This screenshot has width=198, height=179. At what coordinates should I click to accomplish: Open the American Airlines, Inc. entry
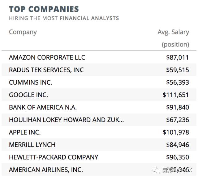(46, 170)
